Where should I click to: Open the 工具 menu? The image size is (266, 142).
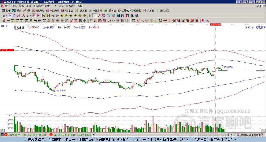[x=54, y=6]
